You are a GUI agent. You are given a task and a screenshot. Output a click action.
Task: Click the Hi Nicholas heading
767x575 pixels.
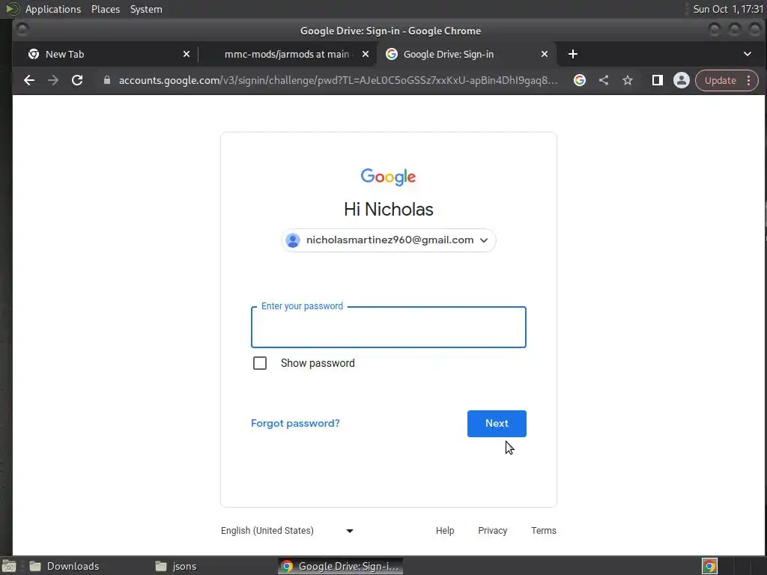[389, 210]
